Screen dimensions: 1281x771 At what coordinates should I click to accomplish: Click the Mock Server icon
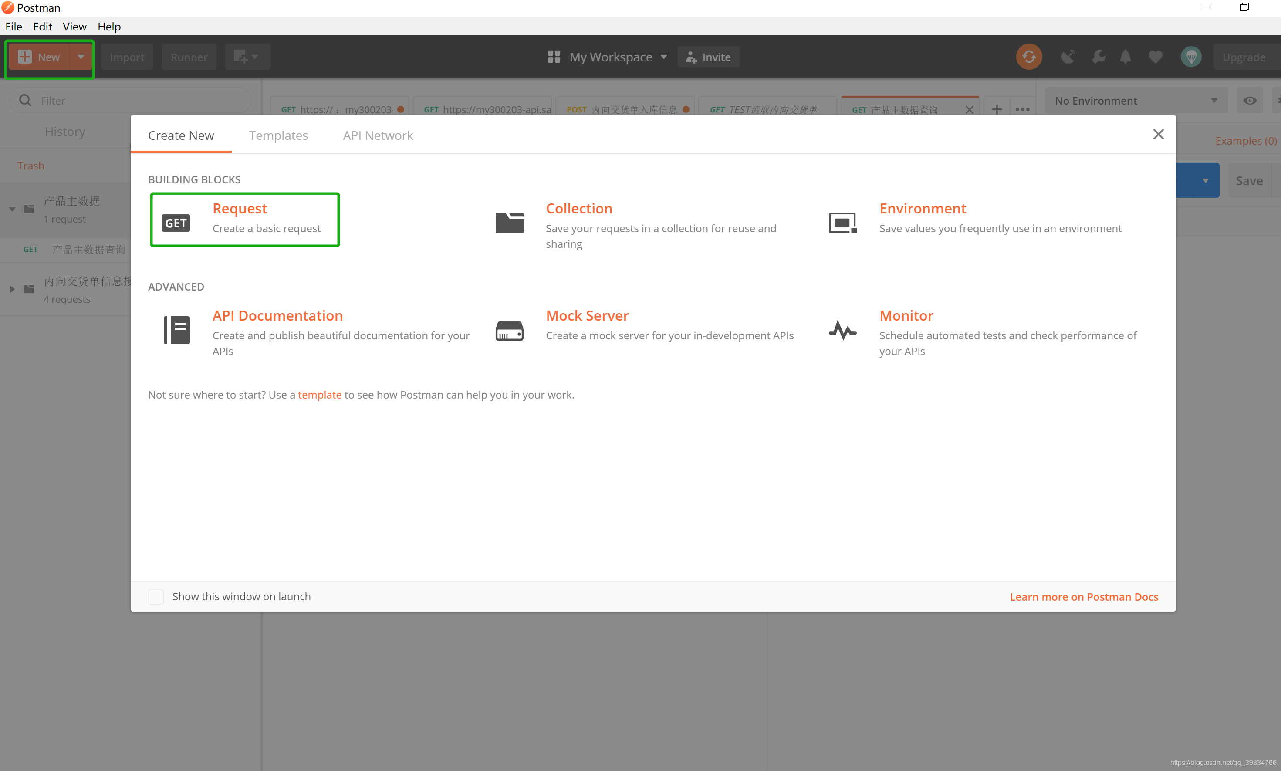coord(509,331)
